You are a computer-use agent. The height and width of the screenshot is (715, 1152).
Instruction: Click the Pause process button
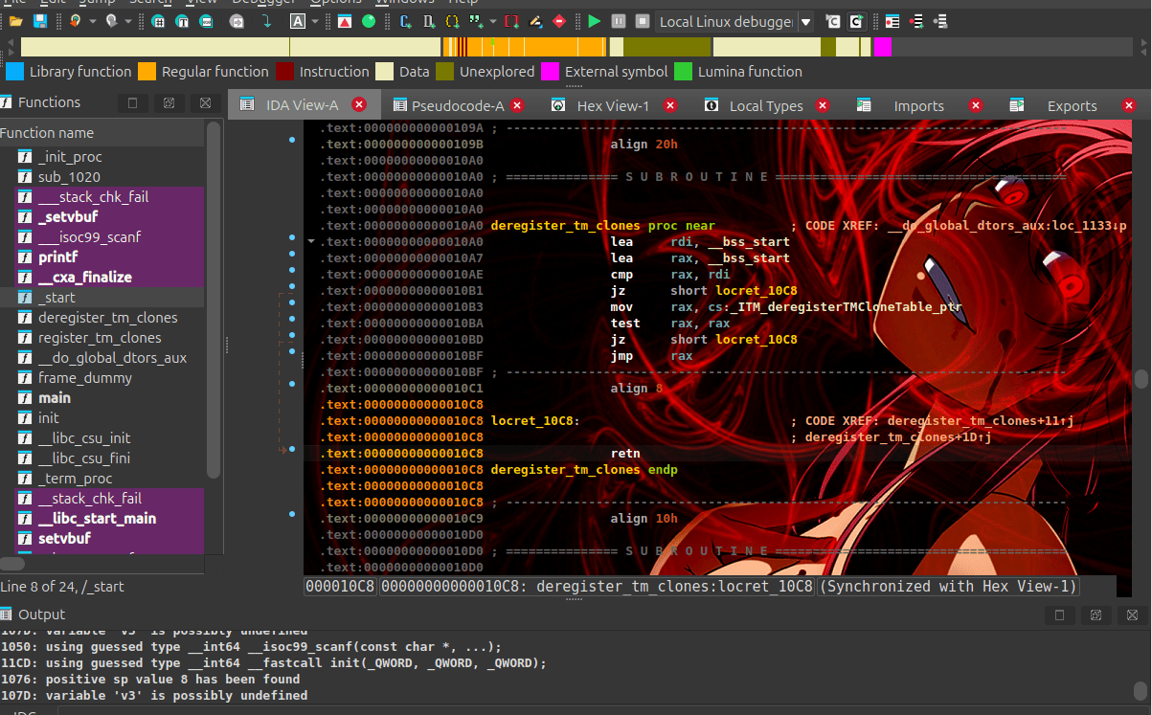pos(619,21)
